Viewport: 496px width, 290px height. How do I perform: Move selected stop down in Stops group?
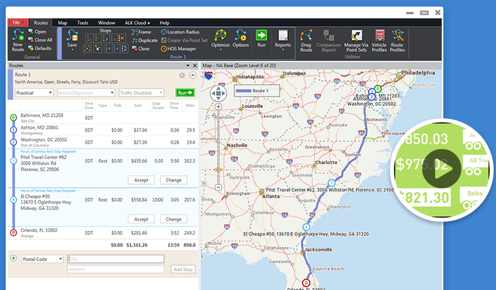point(116,48)
